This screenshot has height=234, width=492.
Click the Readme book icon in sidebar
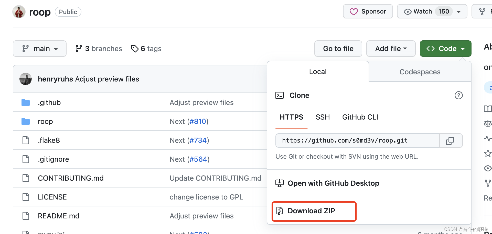[488, 109]
